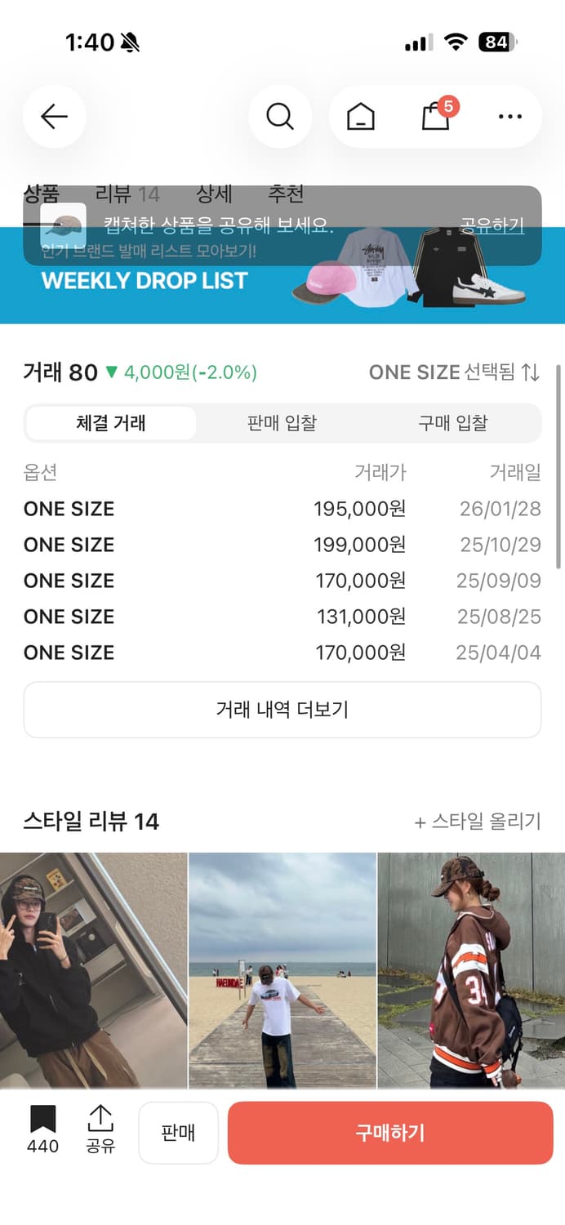565x1225 pixels.
Task: Open the search icon
Action: [280, 116]
